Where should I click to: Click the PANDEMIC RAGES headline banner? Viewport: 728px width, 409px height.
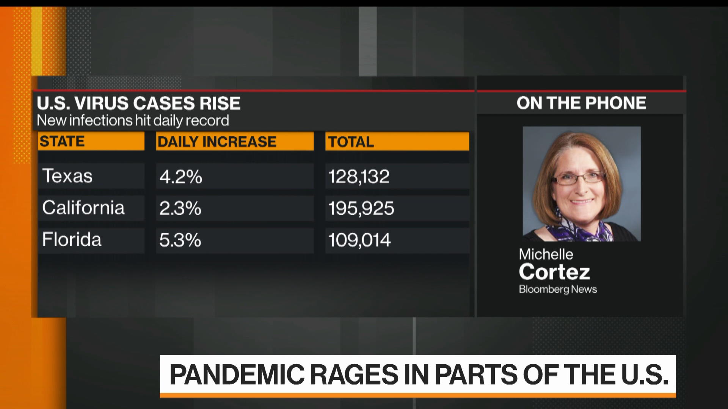tap(418, 375)
